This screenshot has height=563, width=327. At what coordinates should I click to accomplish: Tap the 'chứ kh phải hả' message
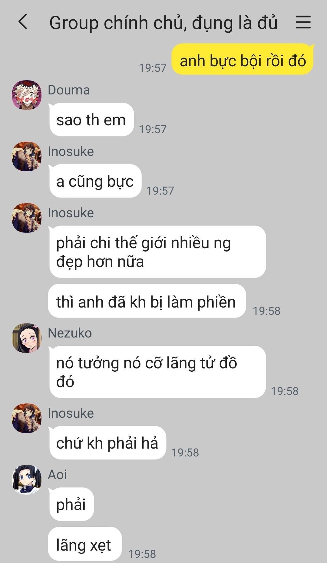pyautogui.click(x=107, y=443)
